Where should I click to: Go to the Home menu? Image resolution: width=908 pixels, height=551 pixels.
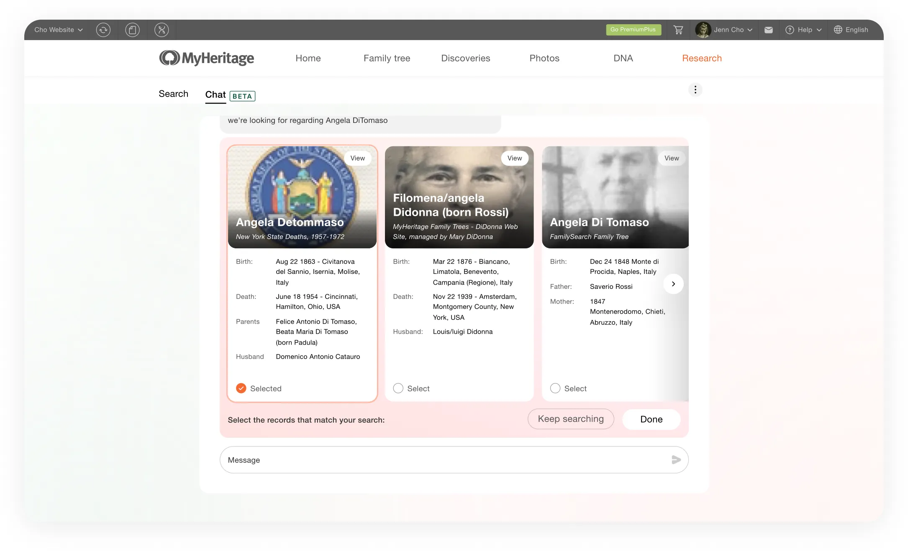click(308, 58)
